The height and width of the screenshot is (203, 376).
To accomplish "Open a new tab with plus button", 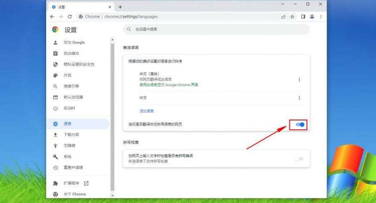I will (120, 7).
